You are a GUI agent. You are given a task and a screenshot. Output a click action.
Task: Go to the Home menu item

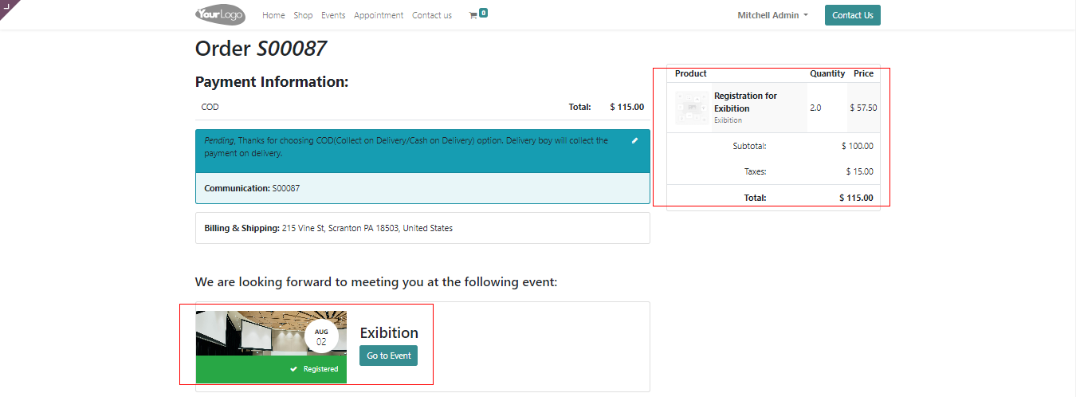coord(273,15)
